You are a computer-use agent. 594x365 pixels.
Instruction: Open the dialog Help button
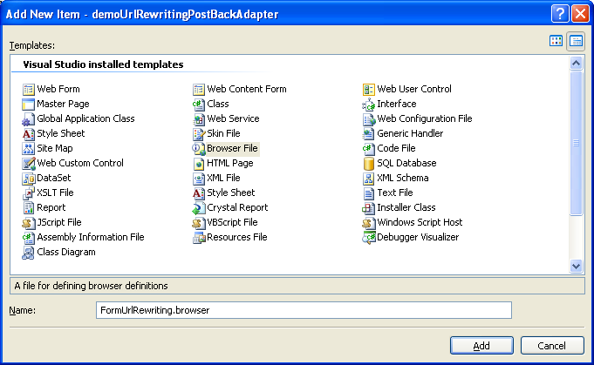[x=560, y=14]
